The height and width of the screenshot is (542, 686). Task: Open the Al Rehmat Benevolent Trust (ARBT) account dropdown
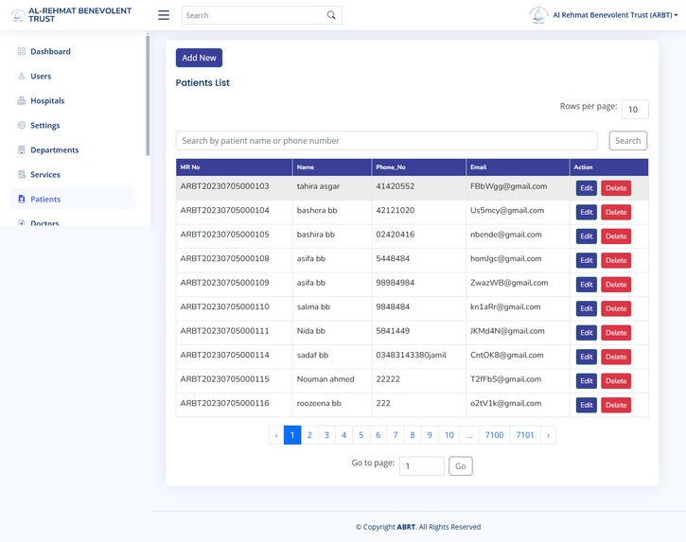615,15
